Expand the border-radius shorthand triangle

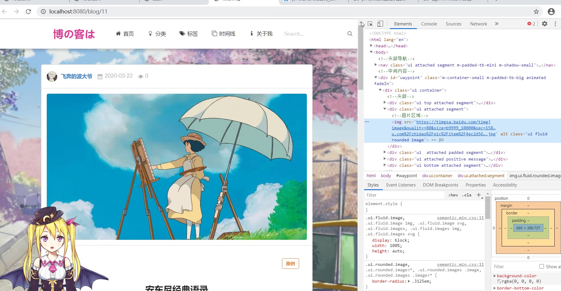point(409,281)
